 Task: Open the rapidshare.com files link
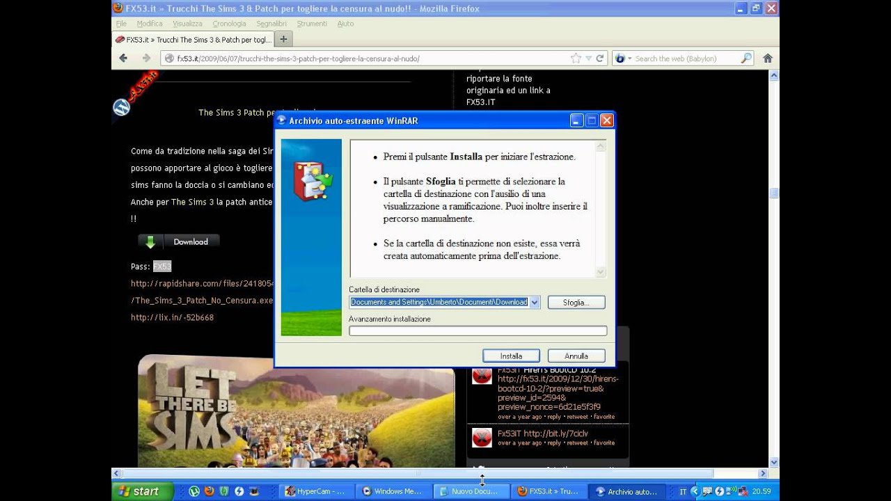coord(203,284)
